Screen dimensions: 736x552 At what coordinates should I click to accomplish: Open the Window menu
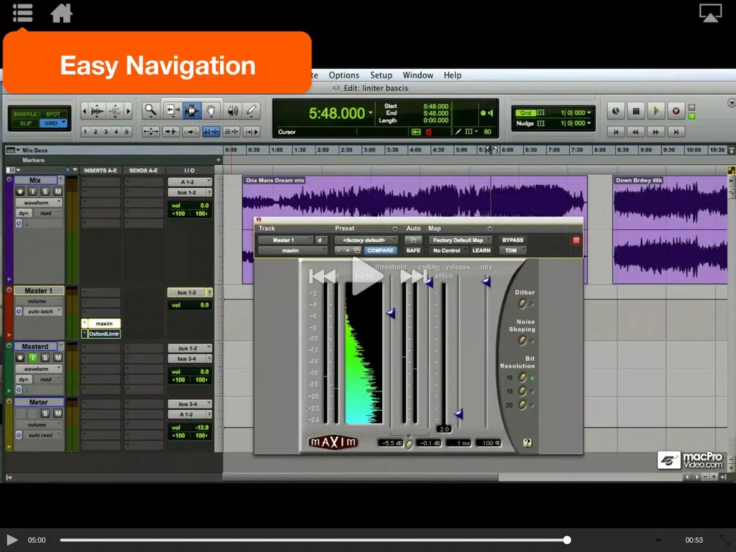(418, 75)
